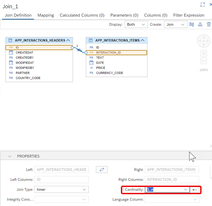The image size is (212, 206).
Task: Select the join line marker between tables
Action: [79, 50]
